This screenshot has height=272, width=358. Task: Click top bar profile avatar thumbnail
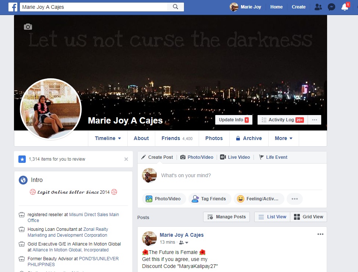pyautogui.click(x=234, y=7)
